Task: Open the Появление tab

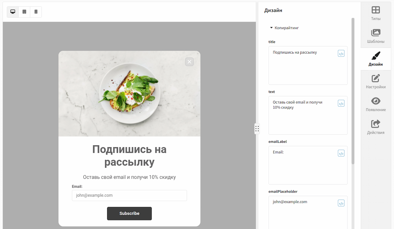Action: pos(376,104)
